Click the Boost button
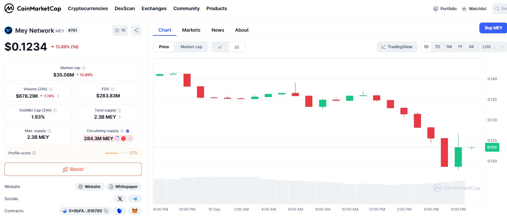Viewport: 507px width, 216px height. [73, 169]
